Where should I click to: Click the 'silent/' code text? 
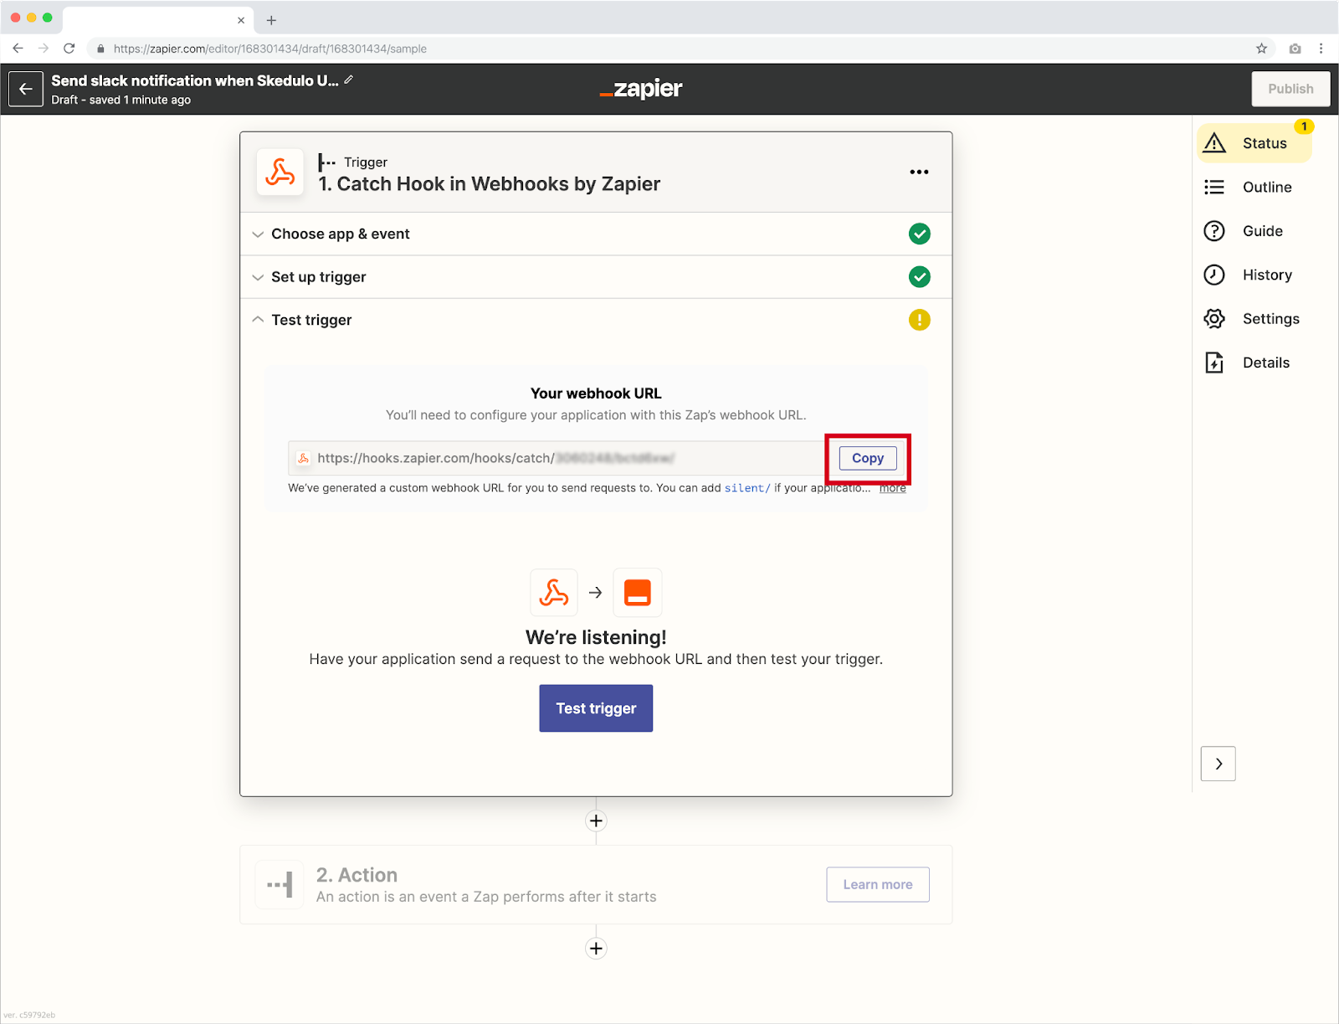click(747, 488)
